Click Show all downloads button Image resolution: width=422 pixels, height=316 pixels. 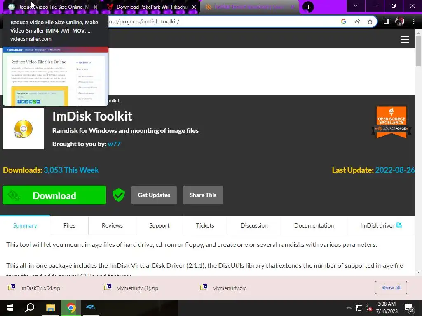[391, 288]
